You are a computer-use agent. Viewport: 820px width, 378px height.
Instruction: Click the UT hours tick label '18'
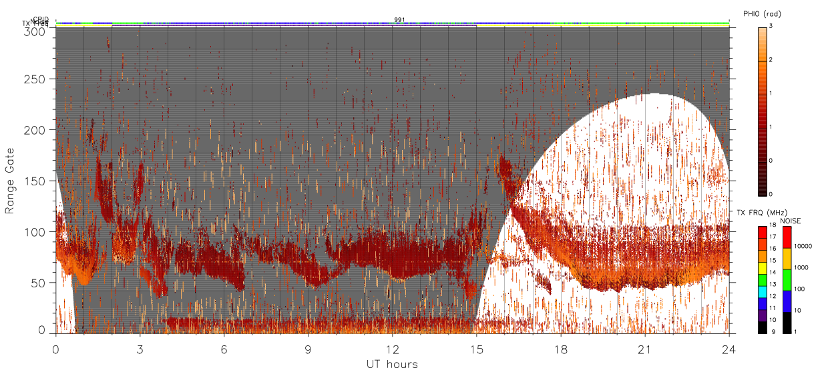(560, 349)
